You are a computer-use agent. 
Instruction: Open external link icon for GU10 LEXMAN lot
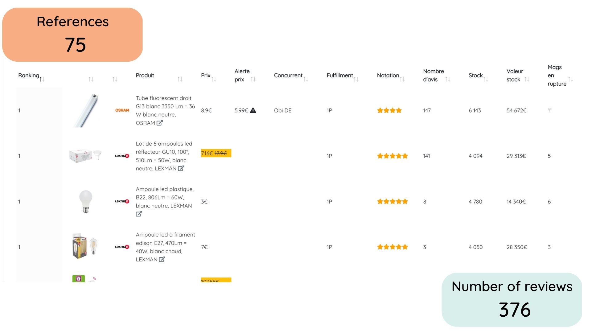(x=181, y=168)
